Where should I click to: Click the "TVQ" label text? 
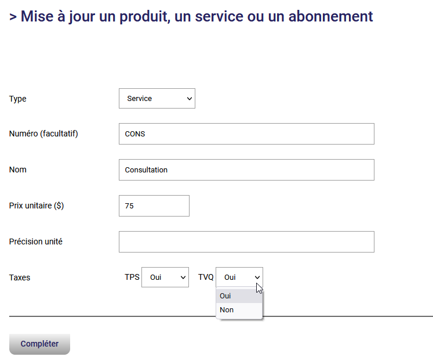206,277
